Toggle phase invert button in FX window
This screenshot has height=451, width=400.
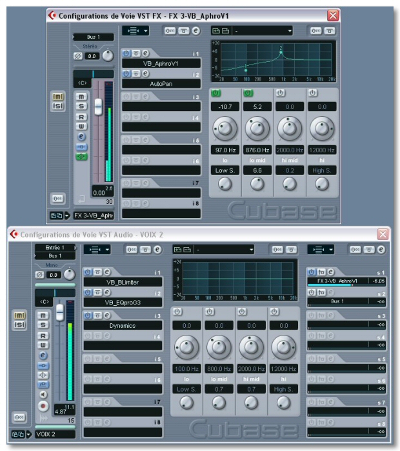[78, 56]
